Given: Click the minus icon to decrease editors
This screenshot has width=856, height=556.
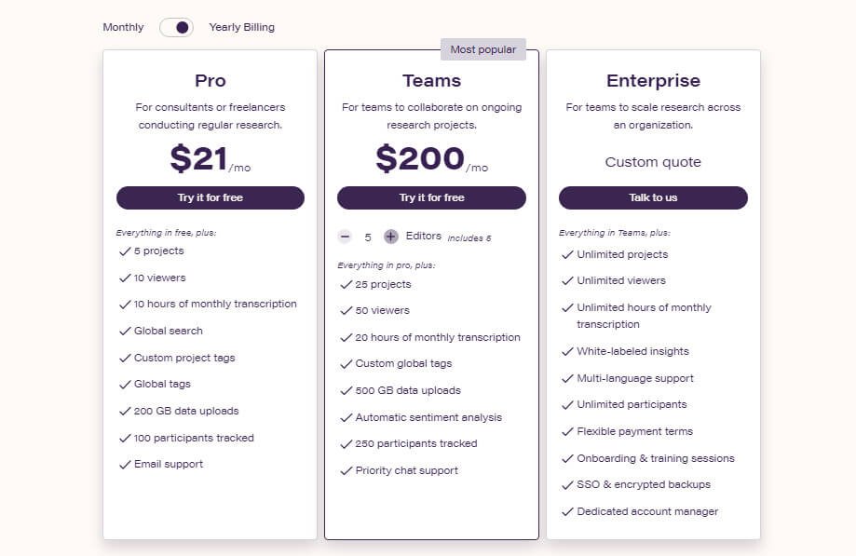Looking at the screenshot, I should pos(345,237).
